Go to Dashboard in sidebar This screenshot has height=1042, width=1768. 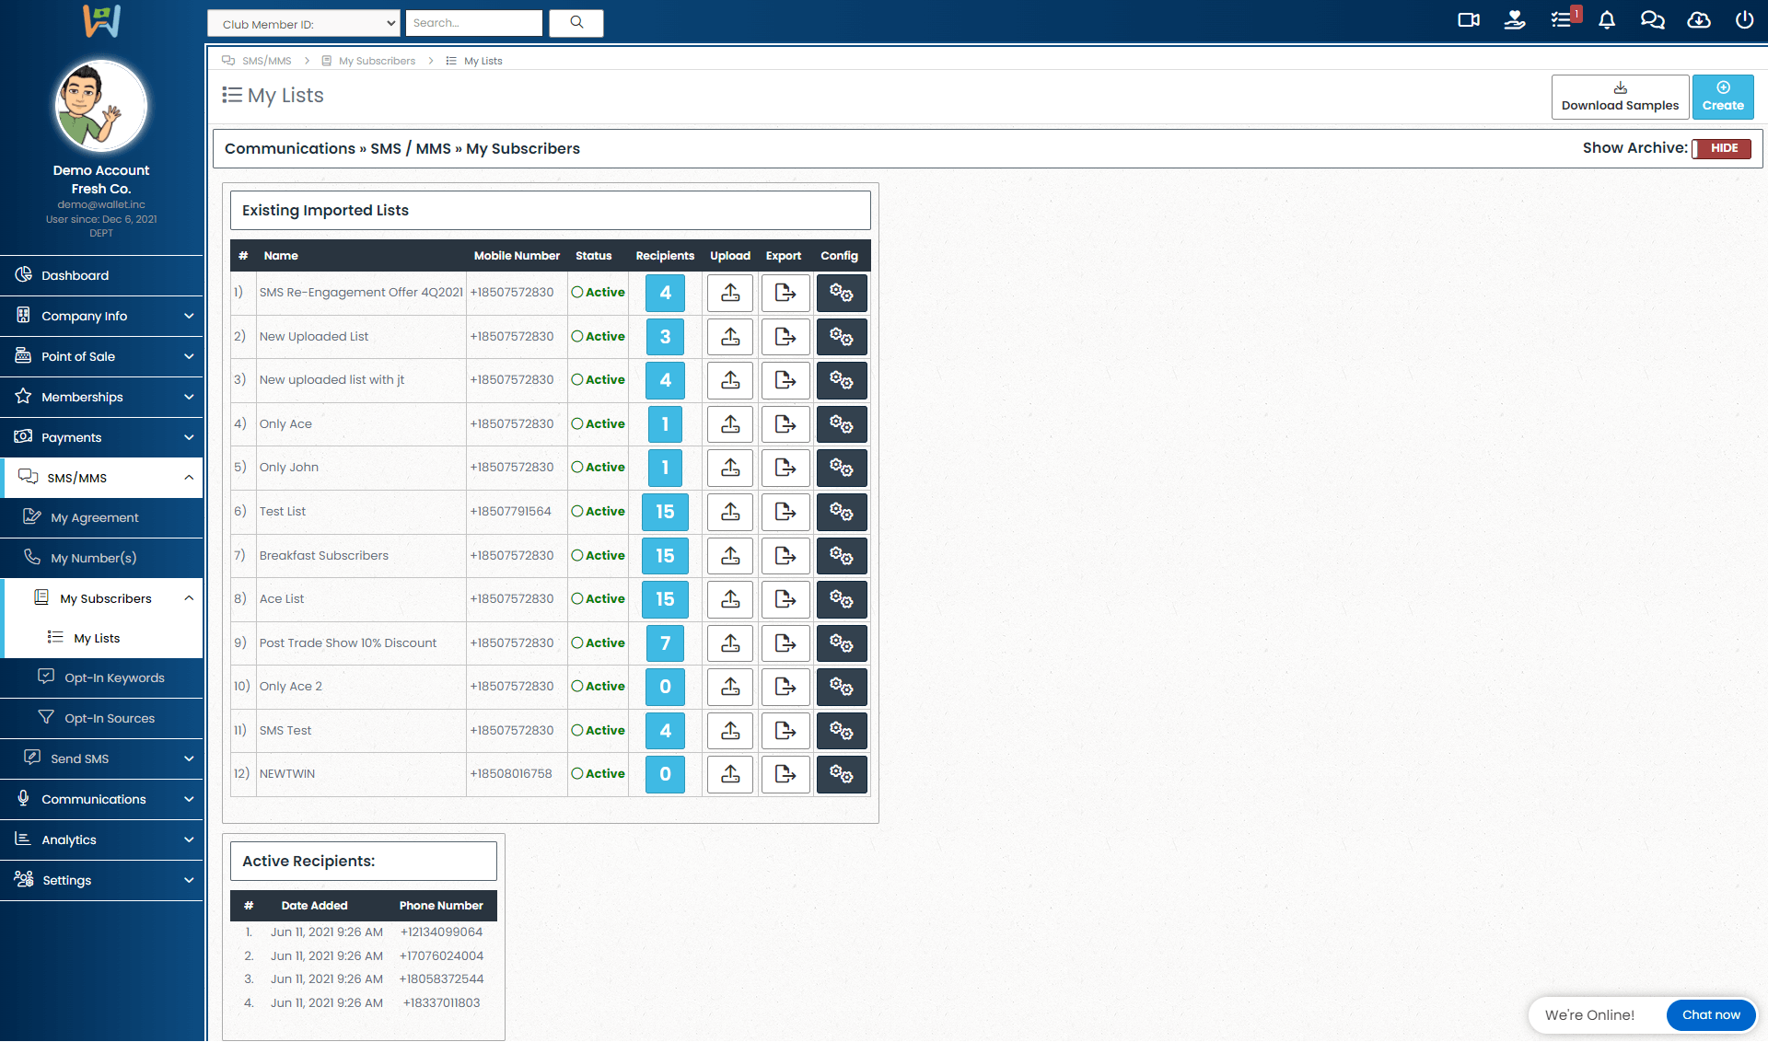(x=75, y=275)
